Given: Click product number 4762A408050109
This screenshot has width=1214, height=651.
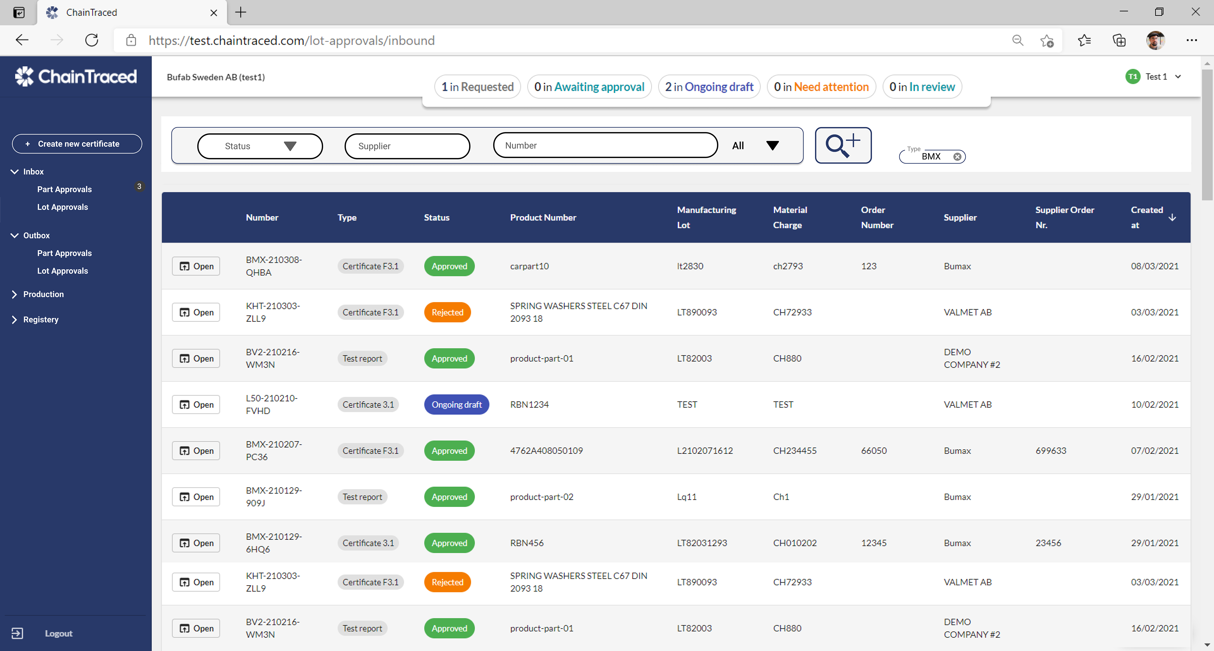Looking at the screenshot, I should (546, 451).
